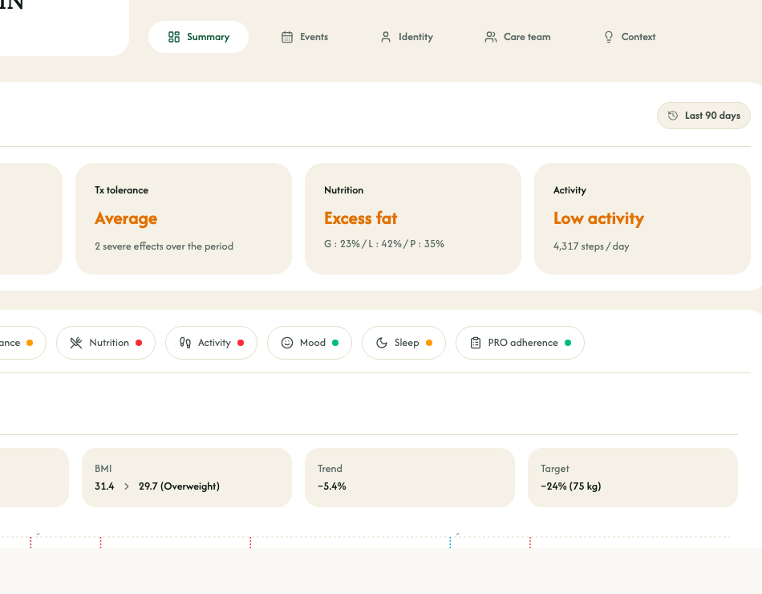This screenshot has width=762, height=594.
Task: Toggle the Mood filter chip
Action: 310,343
